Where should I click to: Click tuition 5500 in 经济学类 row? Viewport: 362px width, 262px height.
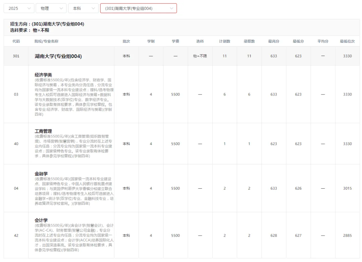point(175,94)
